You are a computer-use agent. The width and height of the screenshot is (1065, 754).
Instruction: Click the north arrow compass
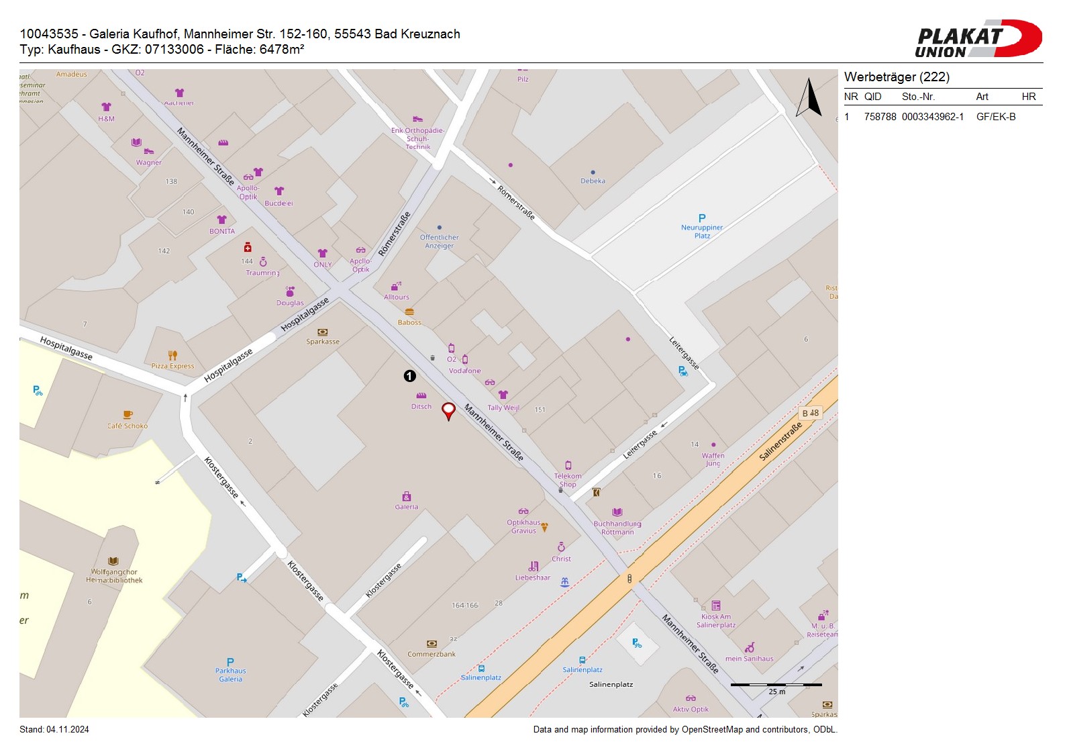(809, 98)
